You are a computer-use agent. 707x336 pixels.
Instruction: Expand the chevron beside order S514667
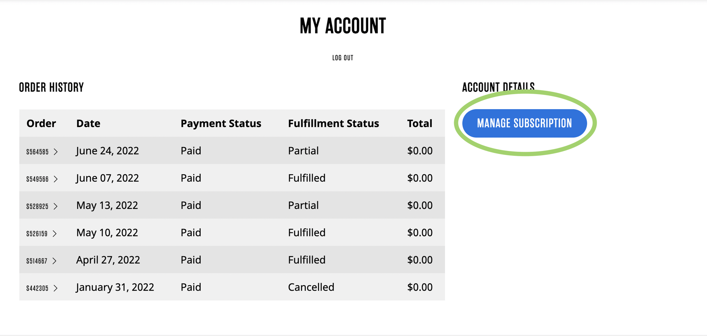pos(56,261)
